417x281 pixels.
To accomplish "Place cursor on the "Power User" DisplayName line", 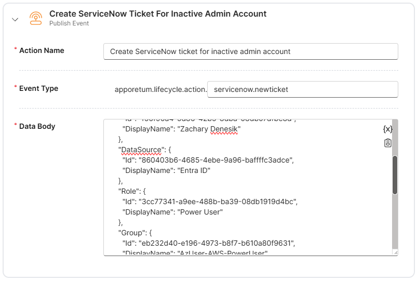I will coord(172,212).
